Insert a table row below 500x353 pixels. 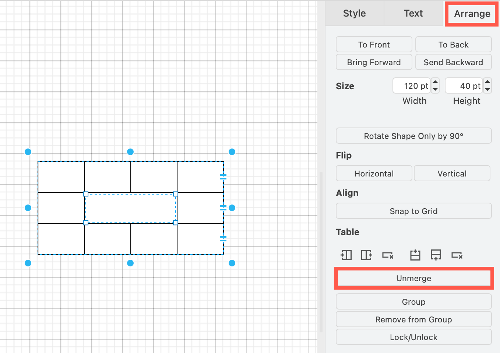click(x=436, y=255)
